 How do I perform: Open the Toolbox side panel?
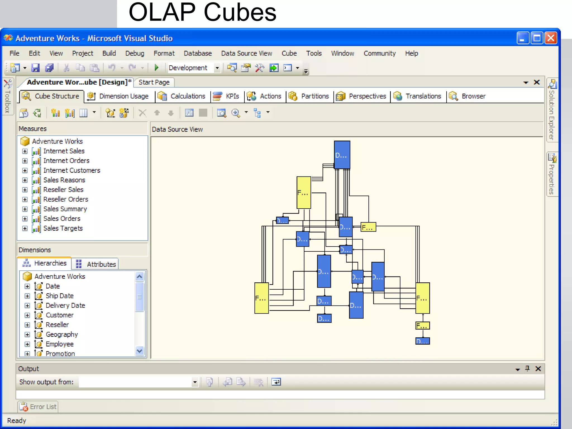click(8, 96)
